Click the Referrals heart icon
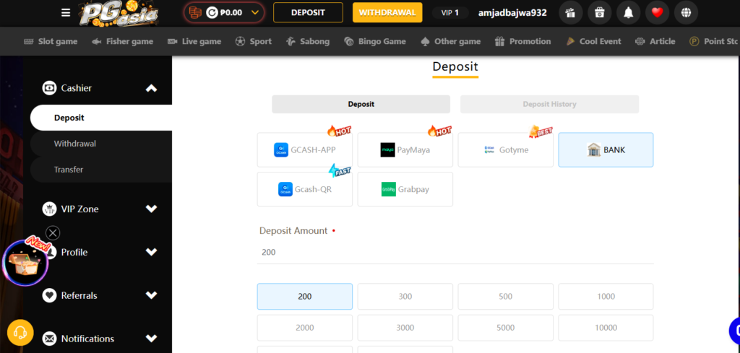Viewport: 740px width, 353px height. 49,295
